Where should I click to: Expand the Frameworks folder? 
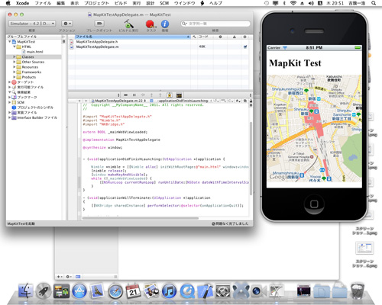coord(15,72)
